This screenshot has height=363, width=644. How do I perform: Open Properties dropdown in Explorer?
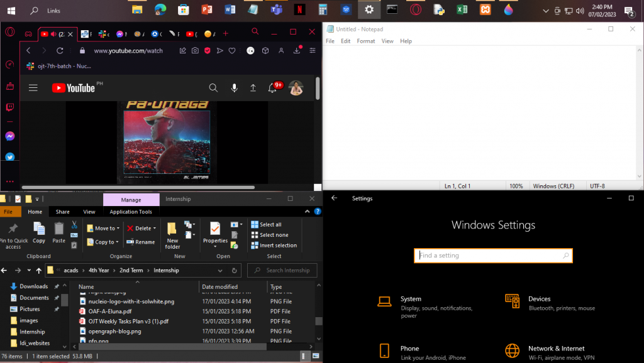coord(215,246)
